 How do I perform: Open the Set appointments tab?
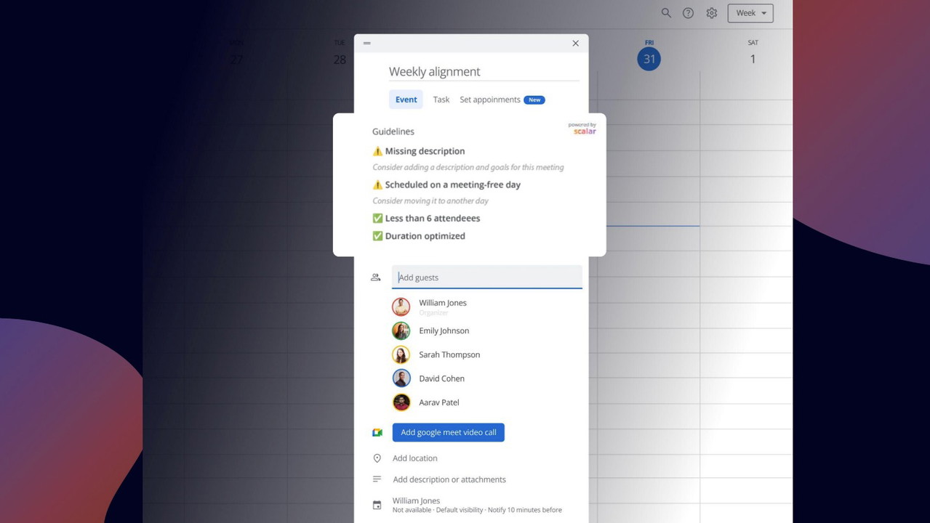coord(489,100)
